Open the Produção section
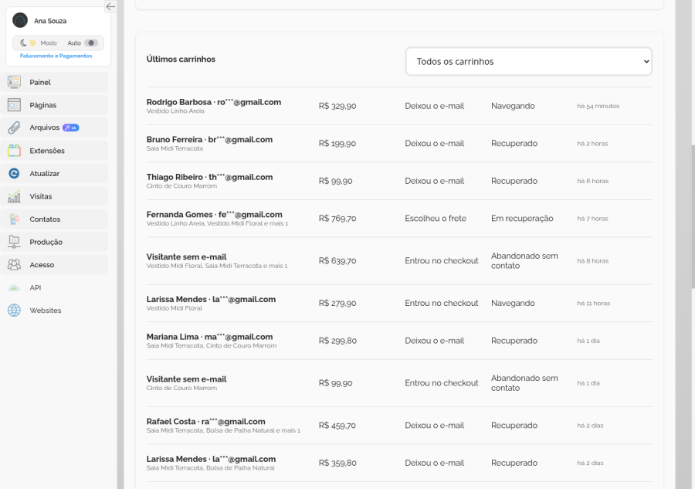Viewport: 695px width, 489px height. [55, 242]
